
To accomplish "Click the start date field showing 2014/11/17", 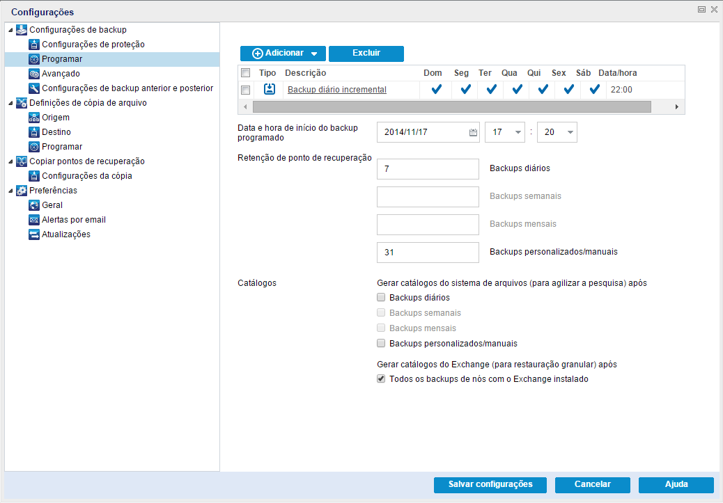I will 428,132.
